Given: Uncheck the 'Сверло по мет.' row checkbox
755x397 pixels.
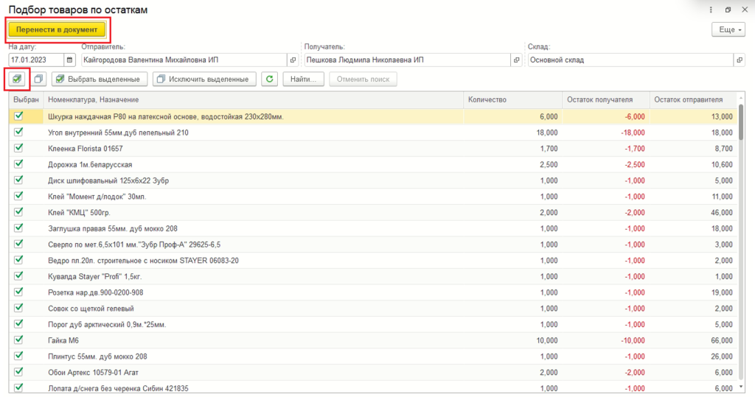Looking at the screenshot, I should [18, 244].
